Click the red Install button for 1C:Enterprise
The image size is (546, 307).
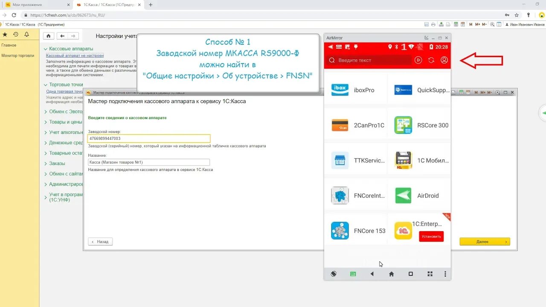(431, 236)
